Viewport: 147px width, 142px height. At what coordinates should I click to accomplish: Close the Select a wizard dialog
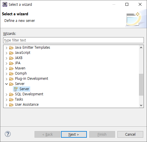(140, 4)
